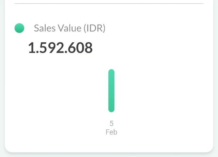The height and width of the screenshot is (157, 218).
Task: Click the "608" digits of the total
Action: pyautogui.click(x=81, y=48)
